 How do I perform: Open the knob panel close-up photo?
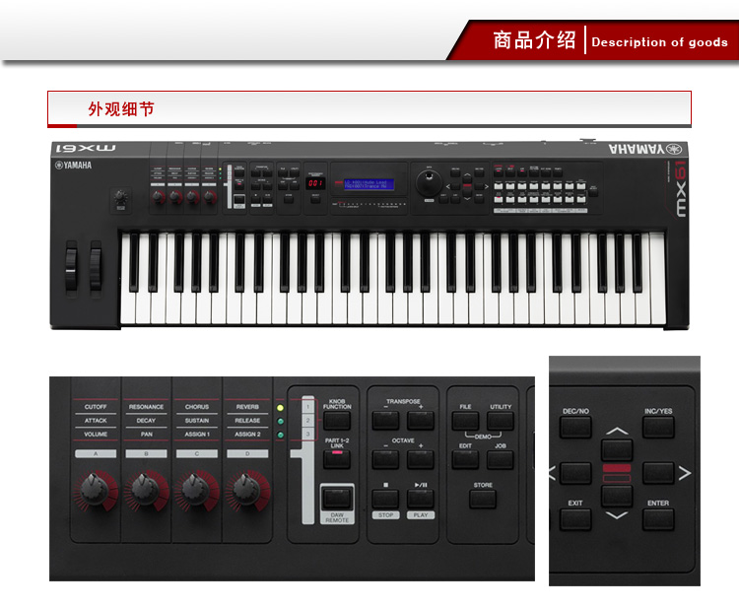292,478
